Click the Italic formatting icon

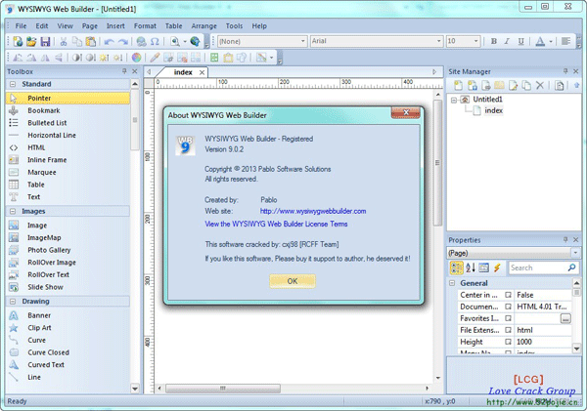pyautogui.click(x=508, y=42)
